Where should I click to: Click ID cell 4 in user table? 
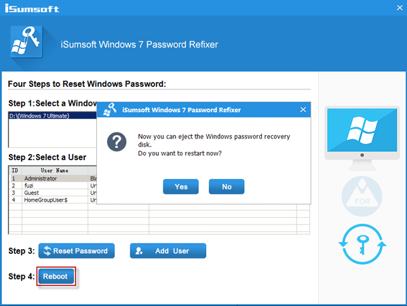click(x=14, y=200)
